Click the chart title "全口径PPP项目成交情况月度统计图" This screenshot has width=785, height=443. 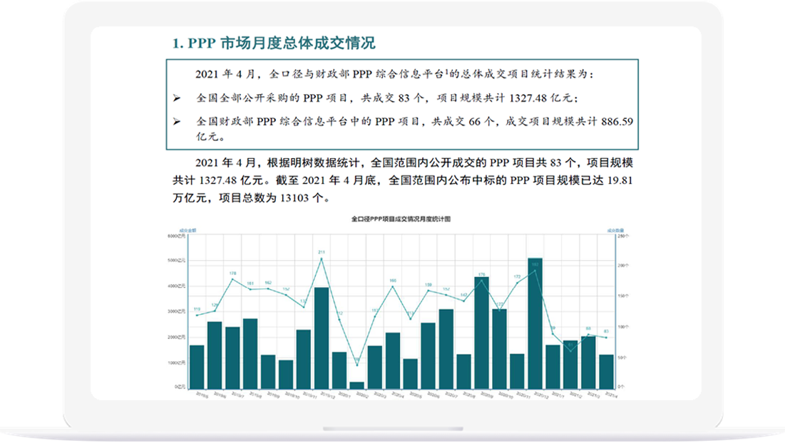click(x=401, y=219)
